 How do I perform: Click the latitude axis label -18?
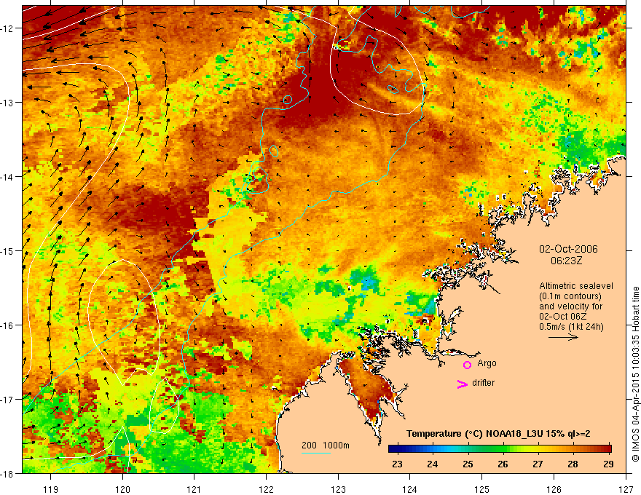7,473
